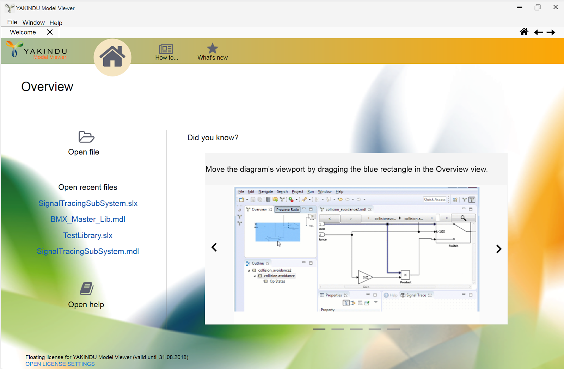Image resolution: width=564 pixels, height=369 pixels.
Task: Navigate back with the left arrow icon
Action: [538, 32]
